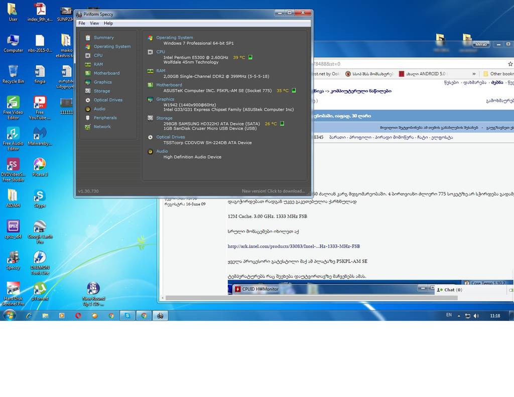Select Free Audio Editor desktop icon
Viewport: 514px width, 397px height.
point(13,139)
